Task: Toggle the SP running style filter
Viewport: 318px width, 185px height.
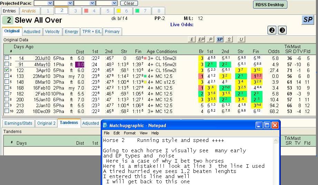Action: click(220, 39)
